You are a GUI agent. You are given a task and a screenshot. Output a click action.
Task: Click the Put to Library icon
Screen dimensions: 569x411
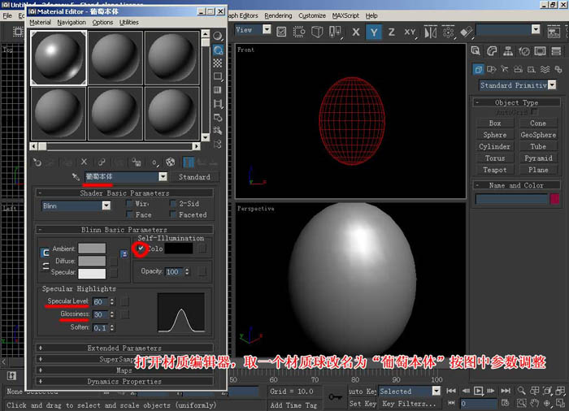pos(136,162)
